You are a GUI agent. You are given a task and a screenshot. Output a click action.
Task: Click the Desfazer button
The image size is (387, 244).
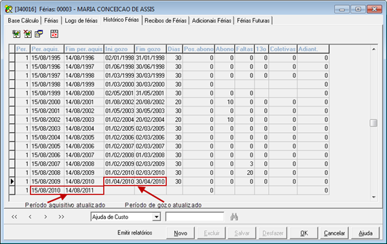(x=273, y=233)
